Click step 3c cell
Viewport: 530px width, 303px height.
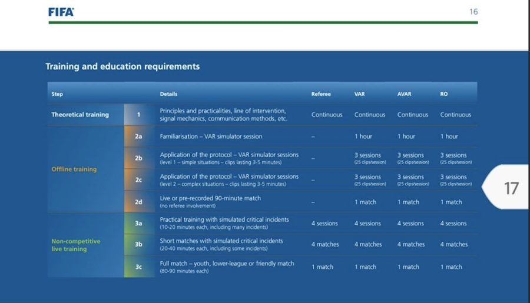[138, 267]
